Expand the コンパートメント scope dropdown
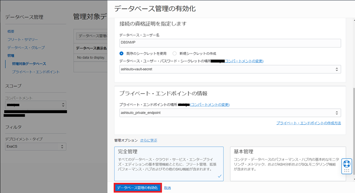 pyautogui.click(x=35, y=105)
